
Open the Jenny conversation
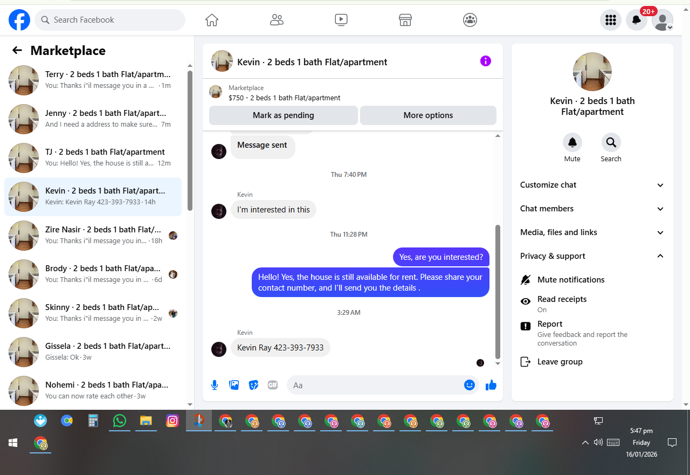tap(93, 119)
